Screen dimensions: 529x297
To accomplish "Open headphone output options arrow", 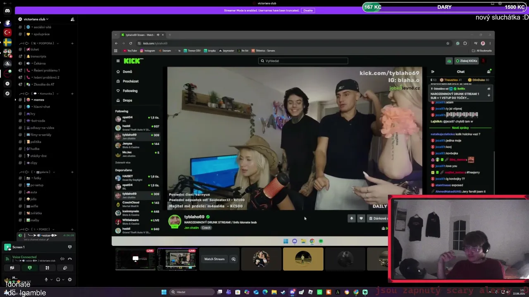I will pos(63,280).
